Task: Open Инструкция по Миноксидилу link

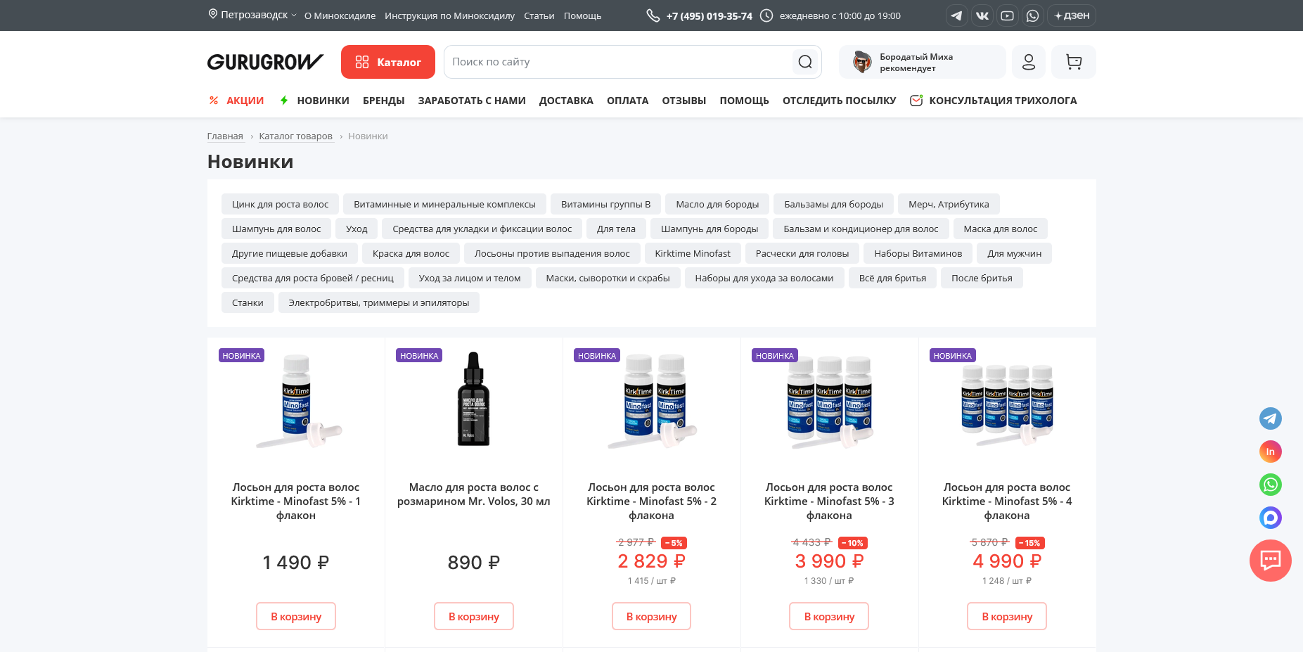Action: [x=449, y=15]
